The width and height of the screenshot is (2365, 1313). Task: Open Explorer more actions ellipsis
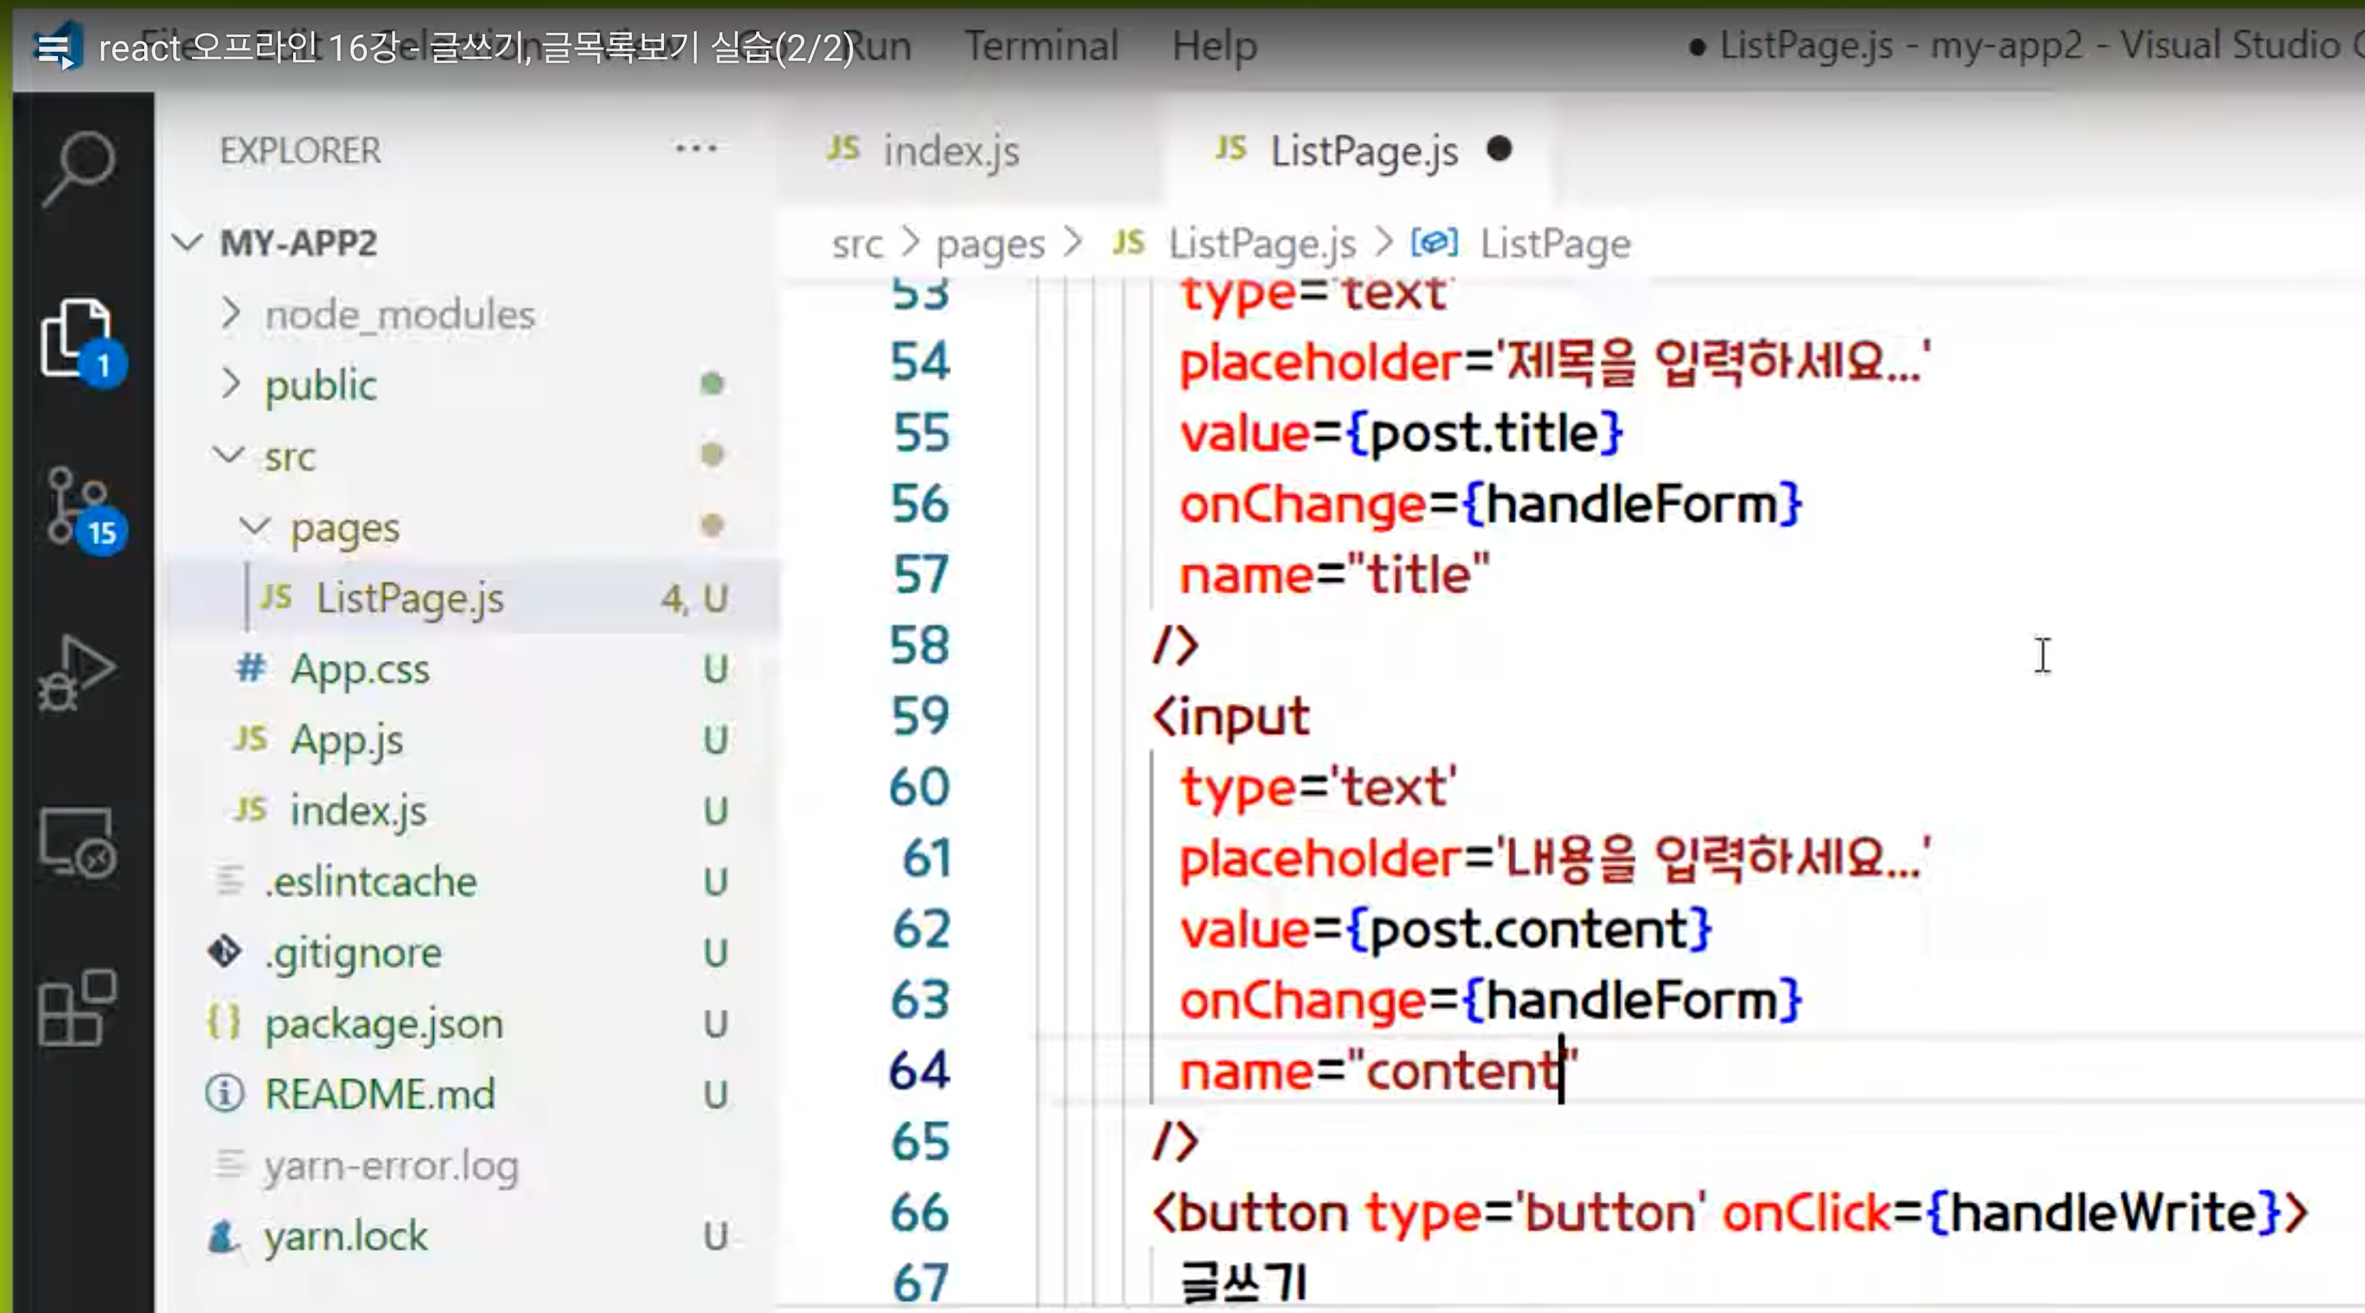tap(696, 148)
